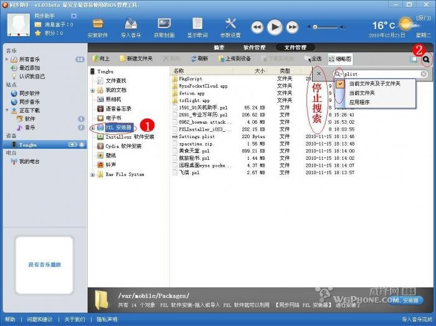Expand the Raw File System tree node
This screenshot has height=326, width=436.
[92, 175]
